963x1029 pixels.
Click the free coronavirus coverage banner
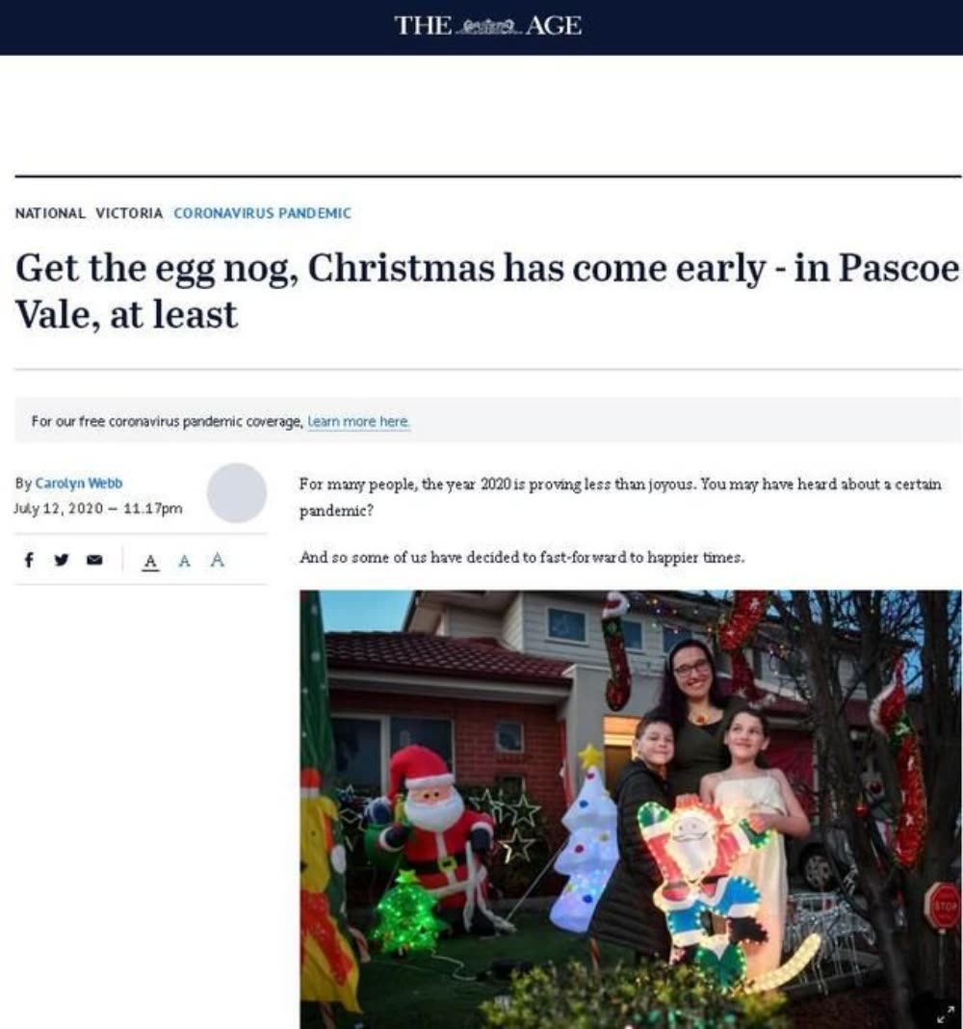[x=488, y=421]
